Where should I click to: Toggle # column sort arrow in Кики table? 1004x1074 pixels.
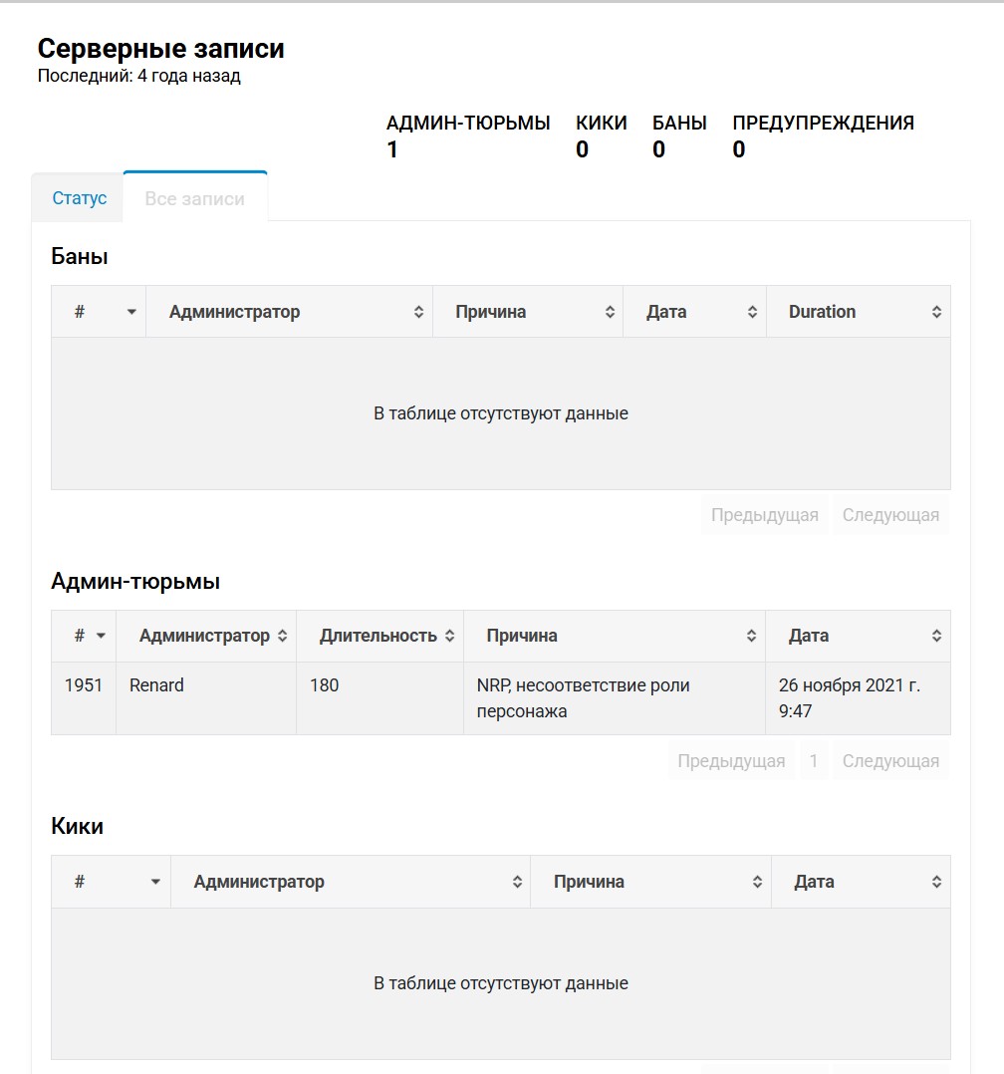(155, 883)
